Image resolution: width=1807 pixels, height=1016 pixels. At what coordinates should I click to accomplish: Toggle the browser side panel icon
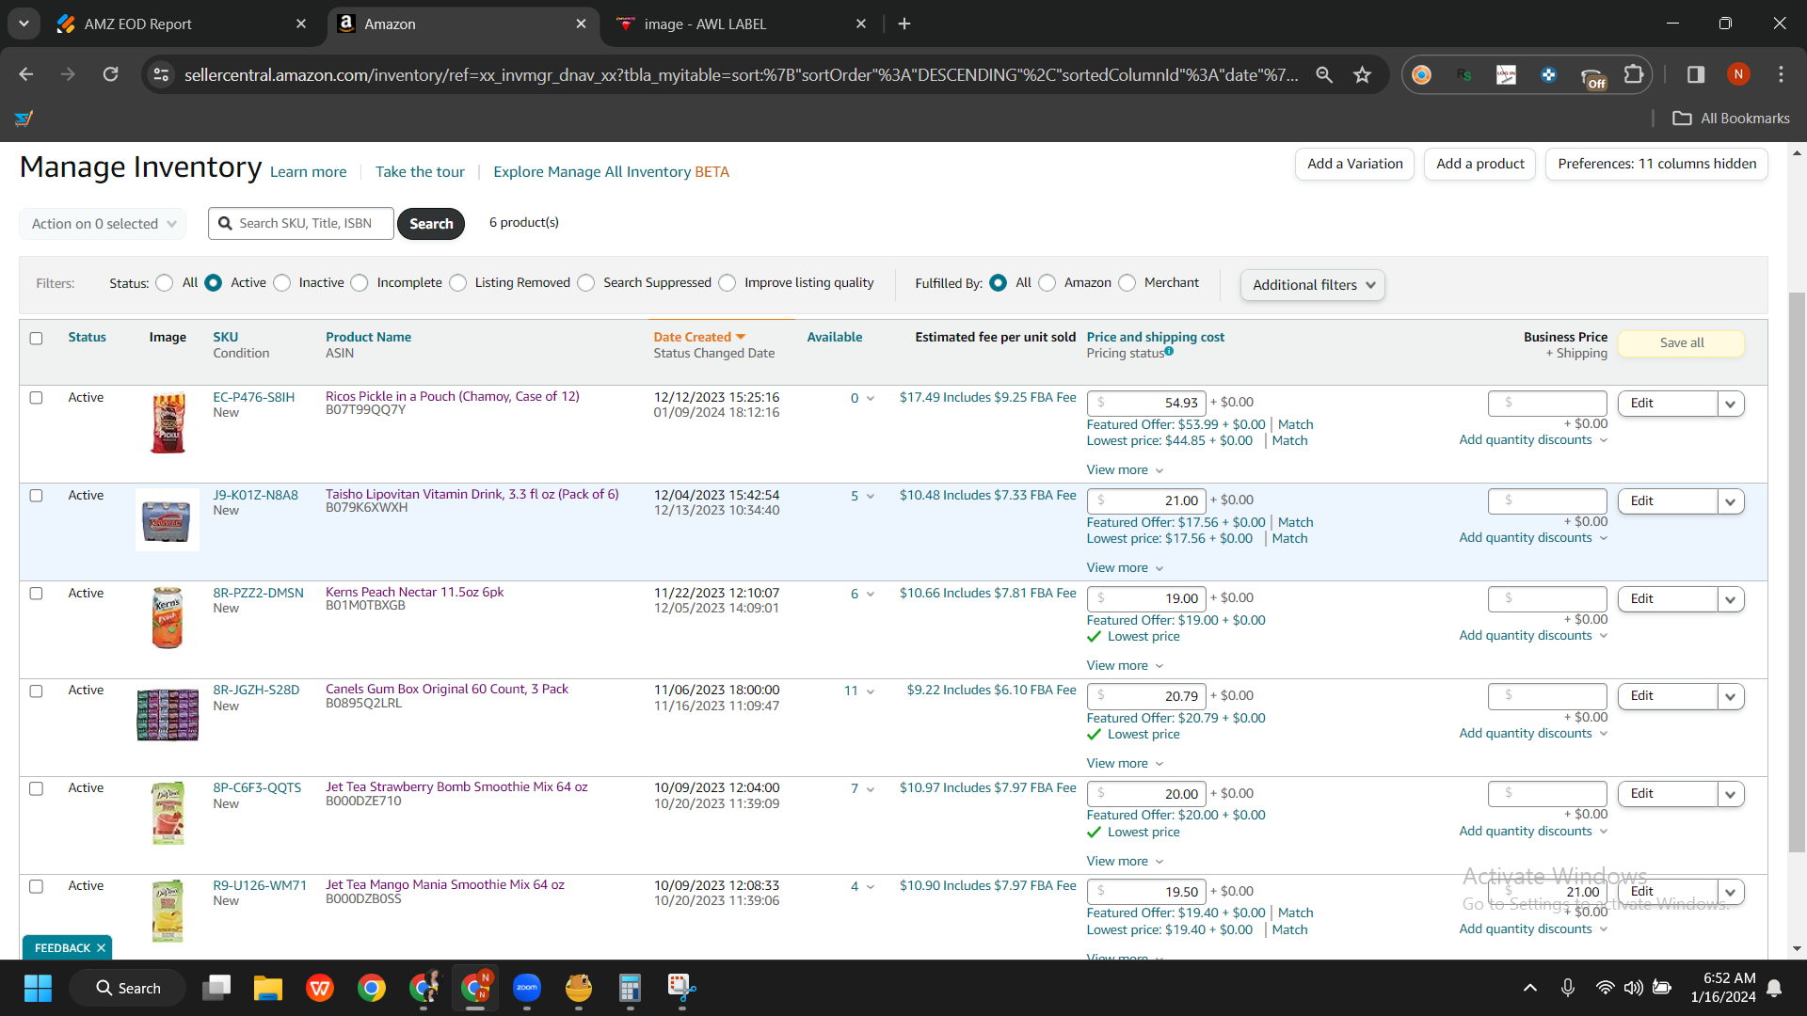click(1696, 74)
